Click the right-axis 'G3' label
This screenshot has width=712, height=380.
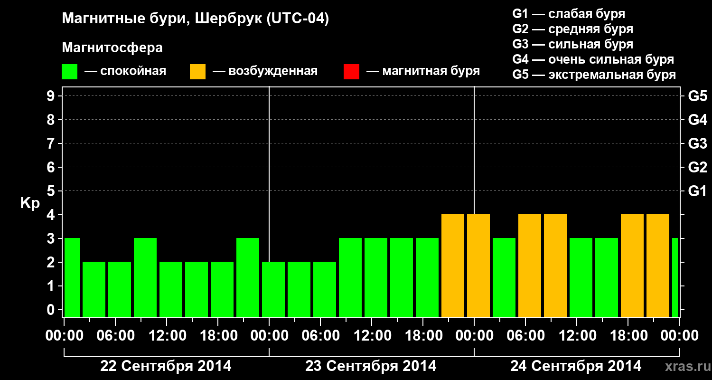coord(697,143)
